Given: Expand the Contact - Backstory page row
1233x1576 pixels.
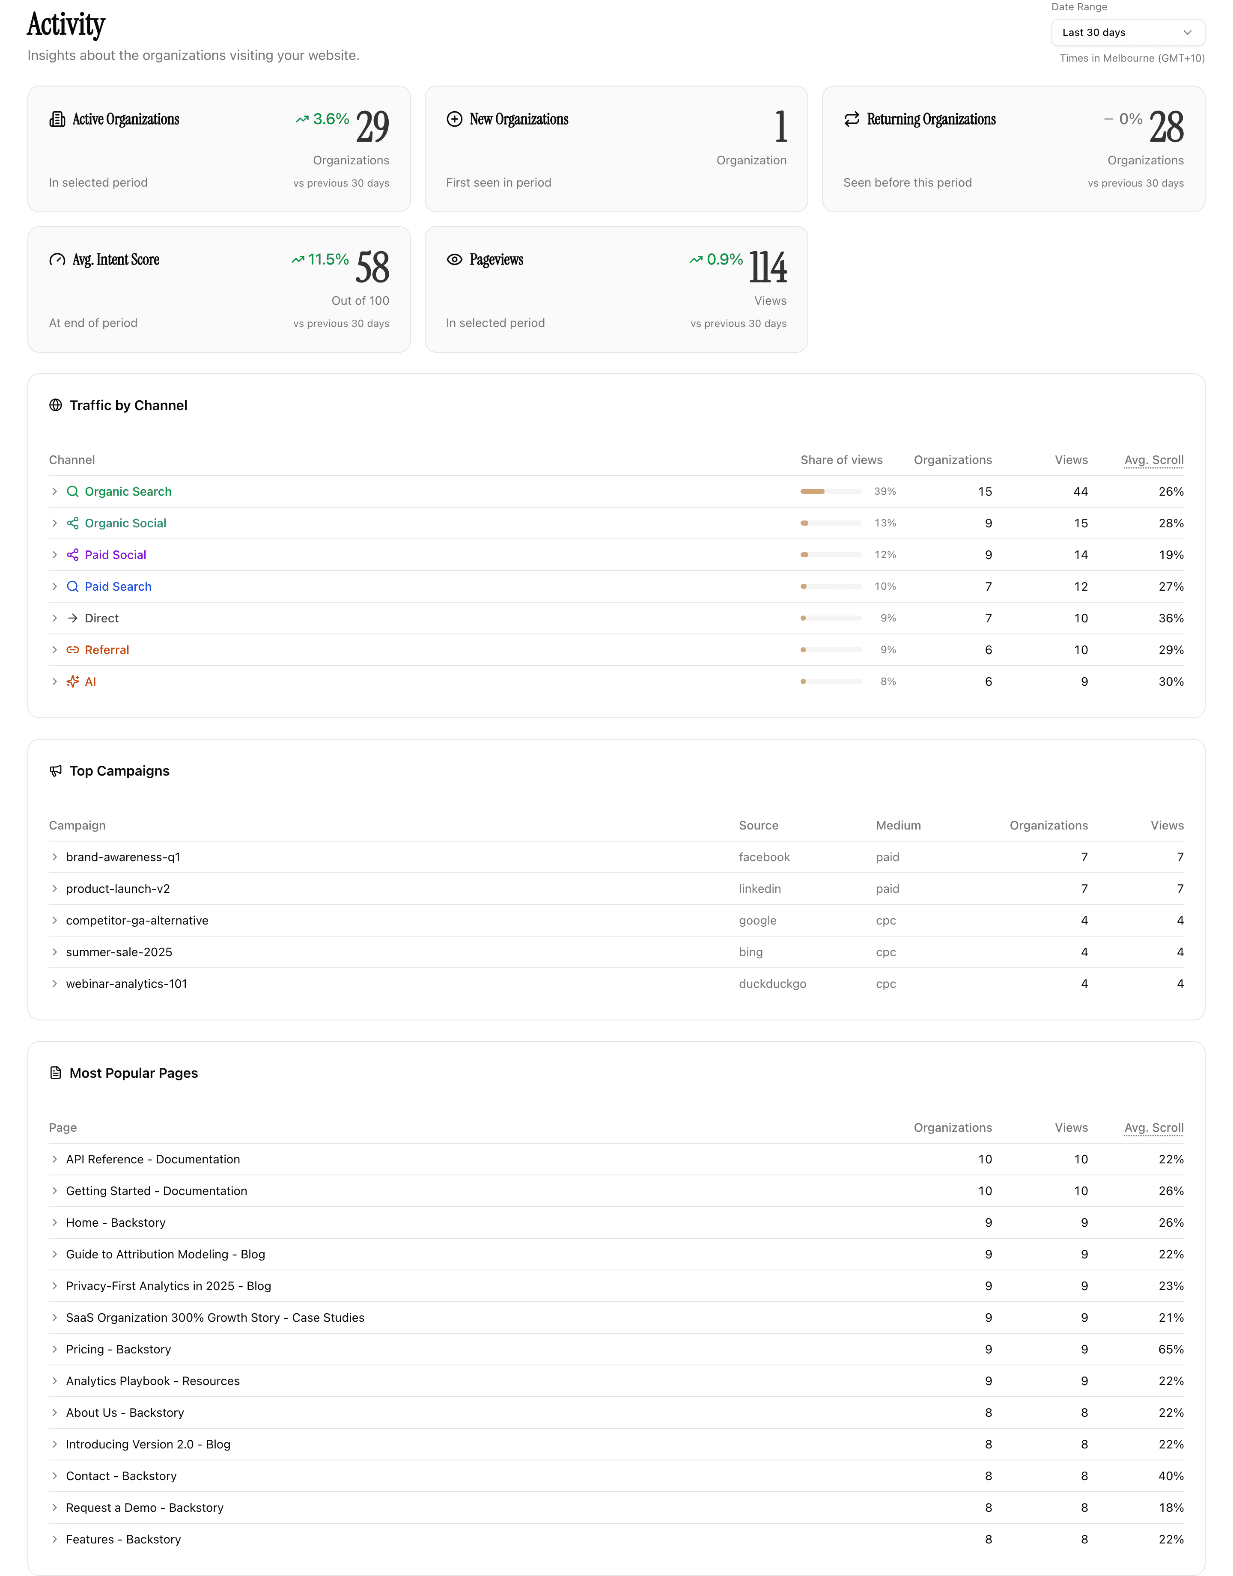Looking at the screenshot, I should [x=54, y=1476].
